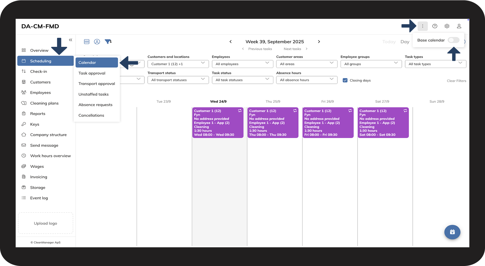Collapse the sidebar with double chevron
The width and height of the screenshot is (485, 266).
71,40
